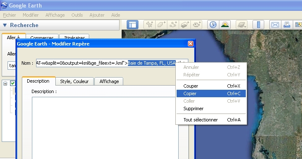Toggle sunlight across the landscape
This screenshot has width=302, height=159.
coord(225,25)
